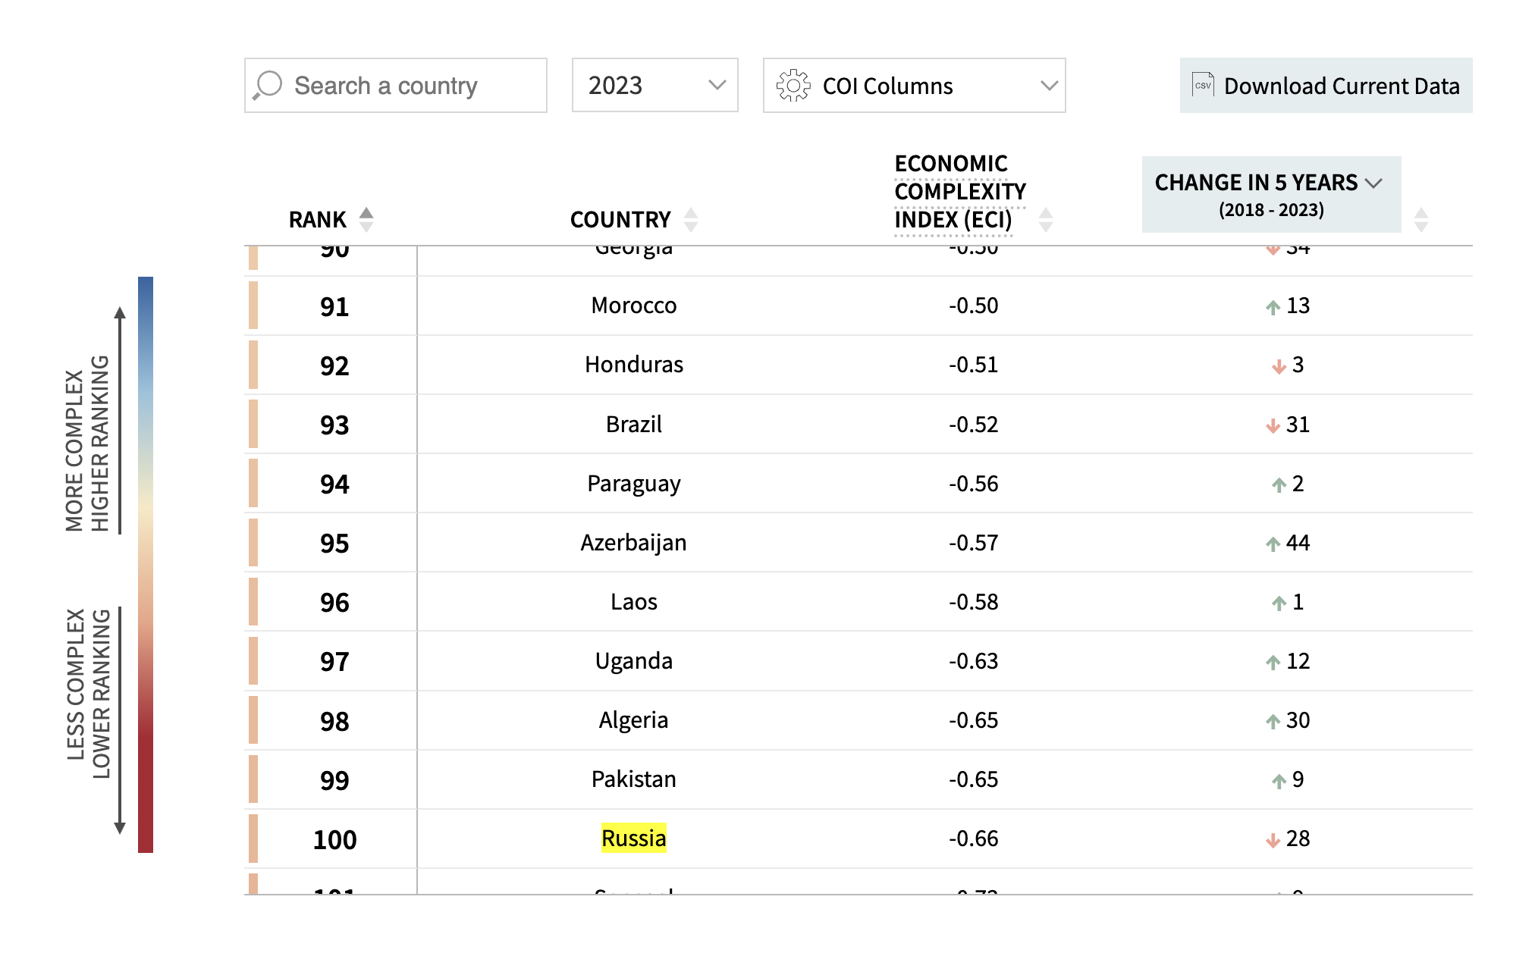Viewport: 1535px width, 975px height.
Task: Click Russia's red down arrow indicator
Action: click(1273, 839)
